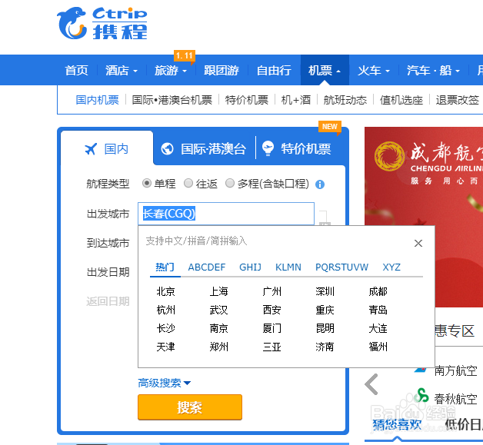Choose 重庆 from hot cities
Viewport: 483px width, 445px height.
(325, 310)
